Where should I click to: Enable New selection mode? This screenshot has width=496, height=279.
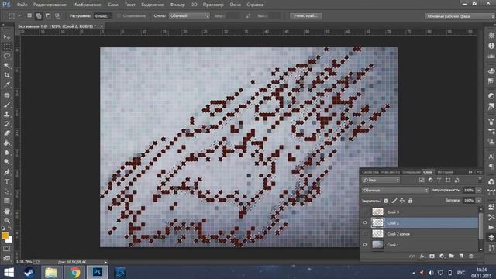coord(29,15)
